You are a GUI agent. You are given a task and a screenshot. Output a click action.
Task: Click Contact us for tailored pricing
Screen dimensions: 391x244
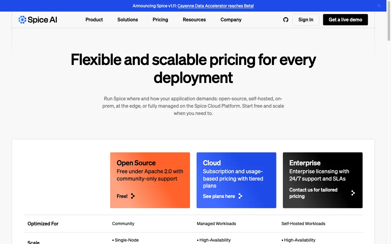coord(313,193)
